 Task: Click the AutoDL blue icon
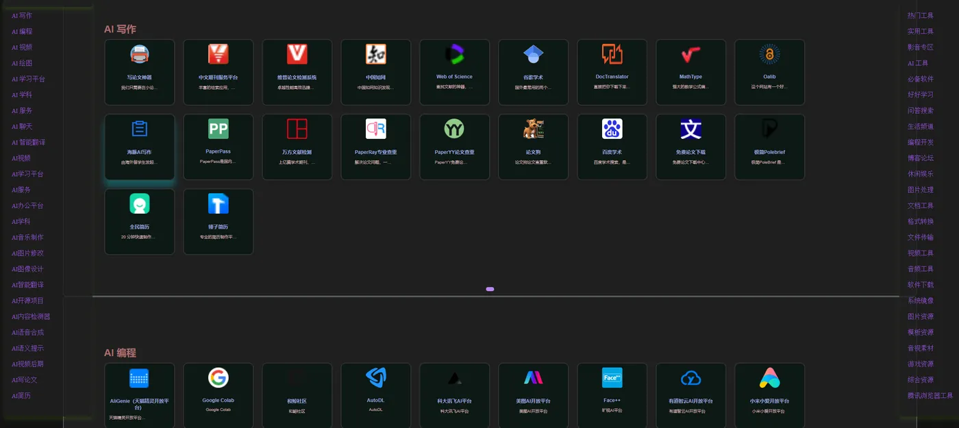tap(376, 378)
